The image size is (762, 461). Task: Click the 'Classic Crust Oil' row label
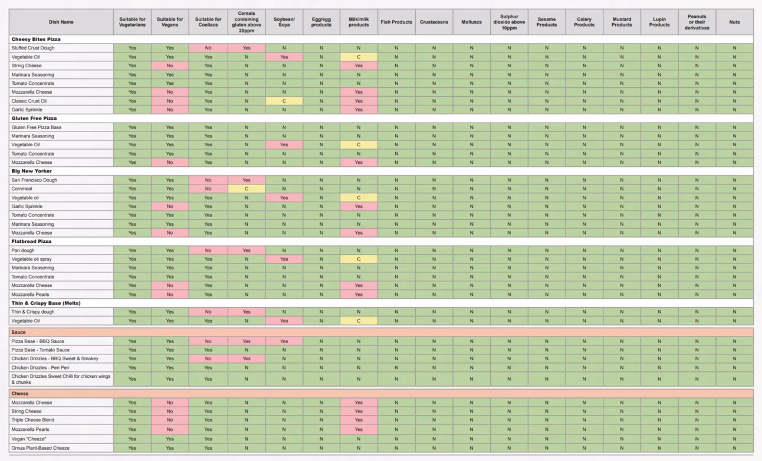[29, 101]
